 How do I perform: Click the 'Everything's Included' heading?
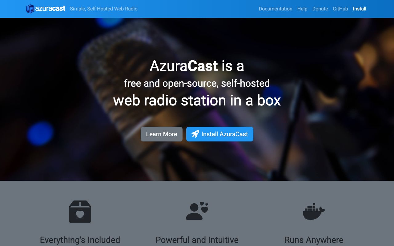80,240
